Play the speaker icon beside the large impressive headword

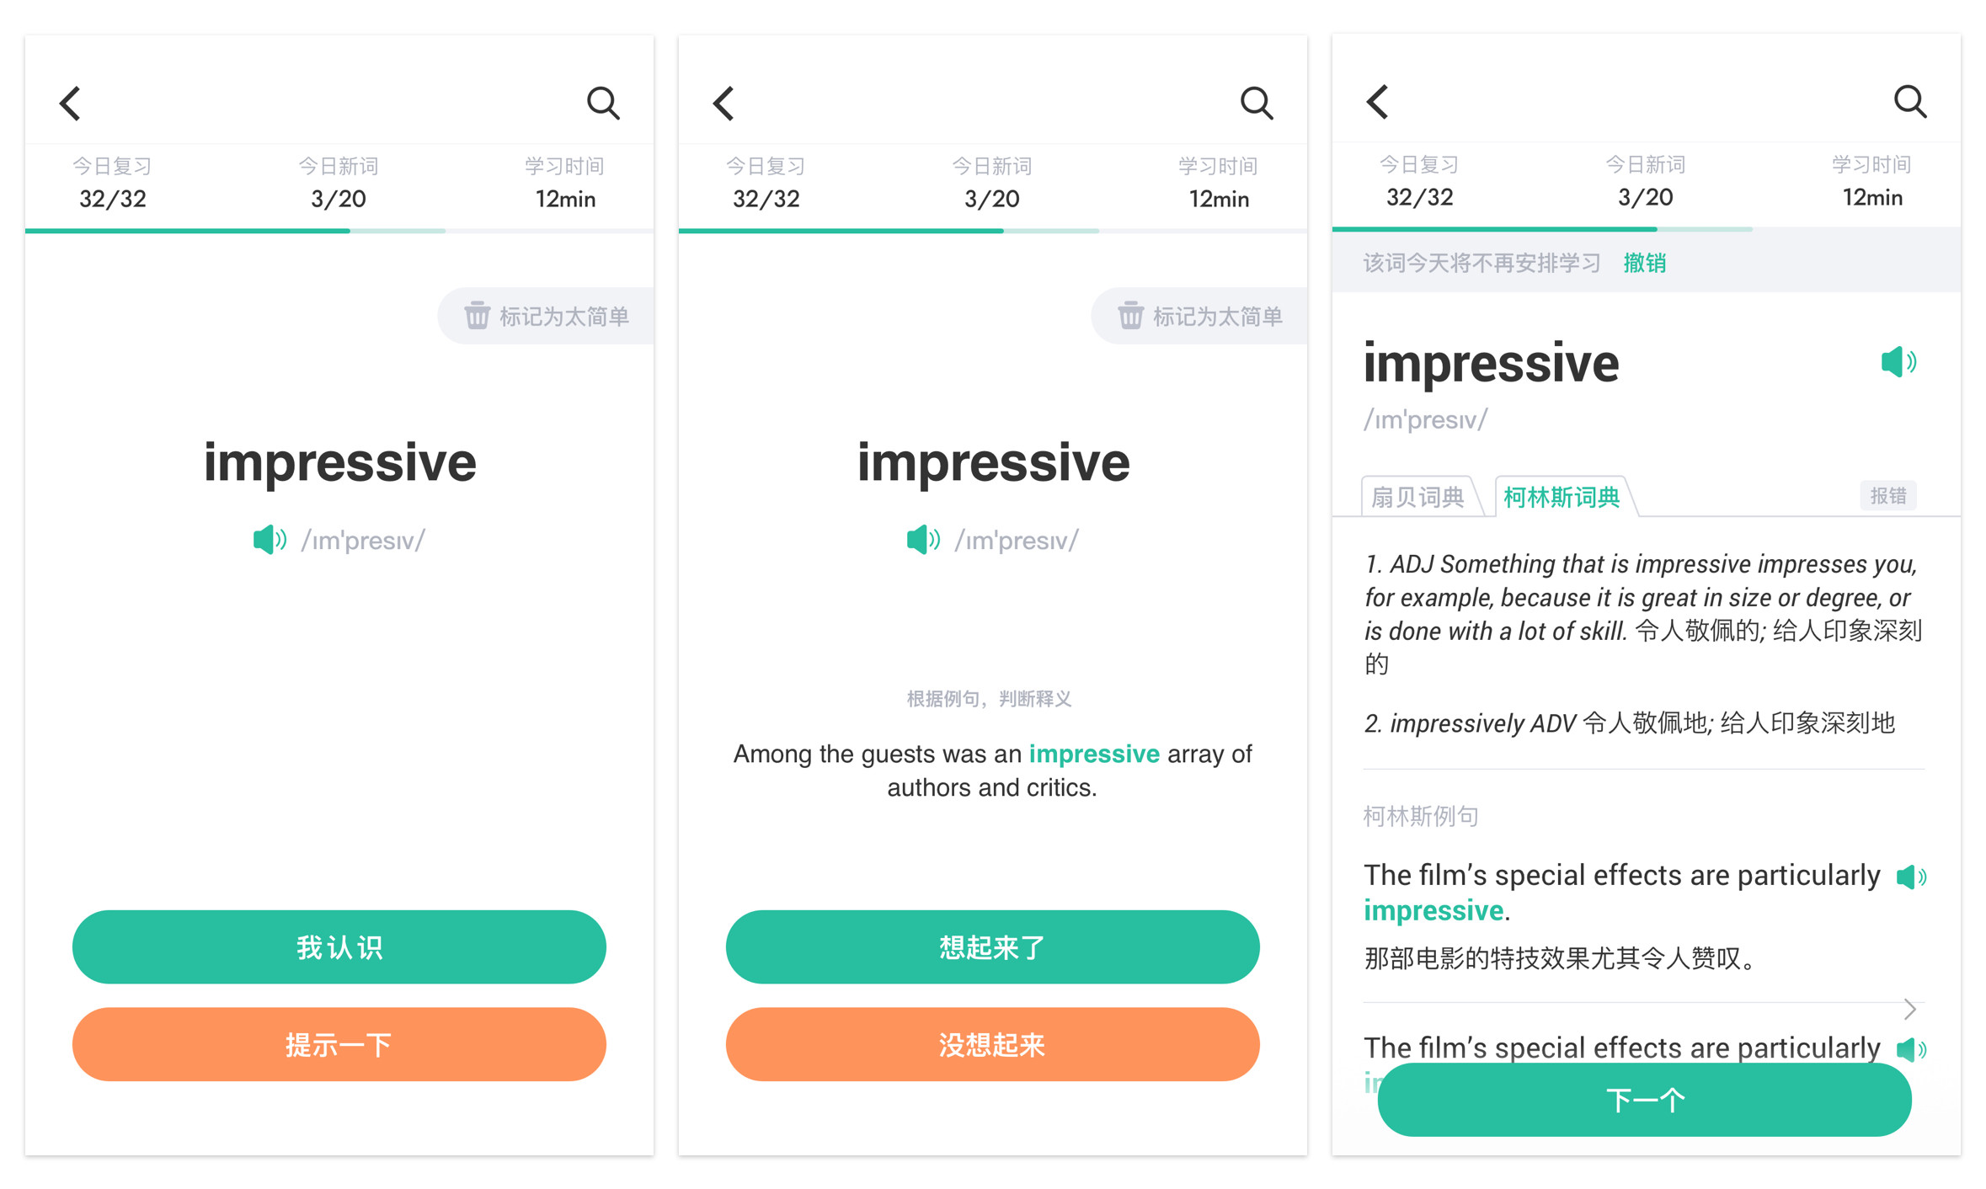pos(1898,362)
